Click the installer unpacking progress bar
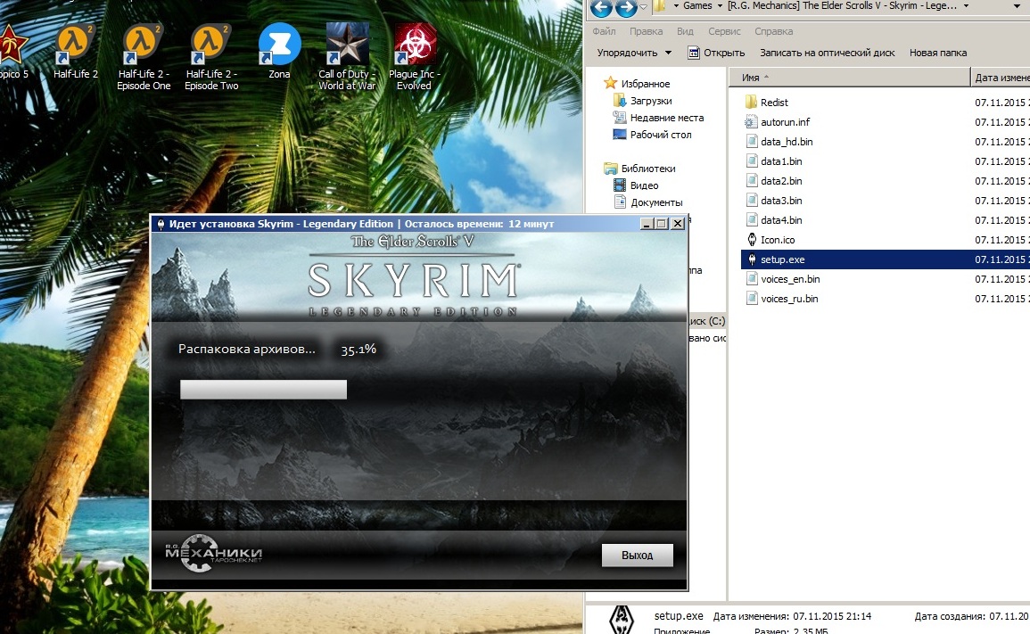 click(x=263, y=389)
